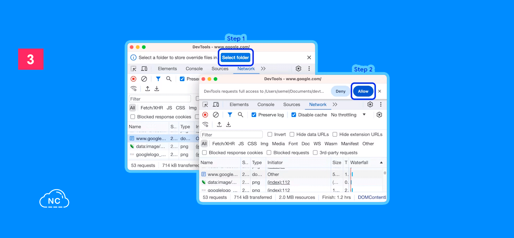Open network panel settings gear in Step 2 window
The width and height of the screenshot is (514, 238).
379,115
